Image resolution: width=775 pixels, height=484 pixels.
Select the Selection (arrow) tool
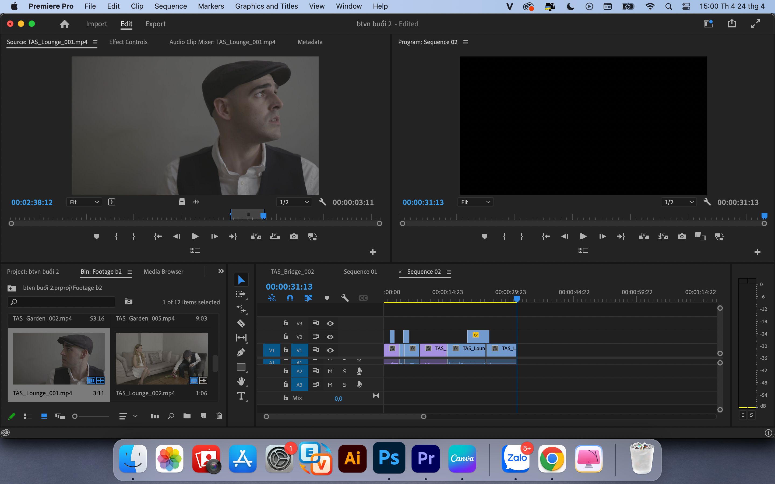(x=241, y=280)
